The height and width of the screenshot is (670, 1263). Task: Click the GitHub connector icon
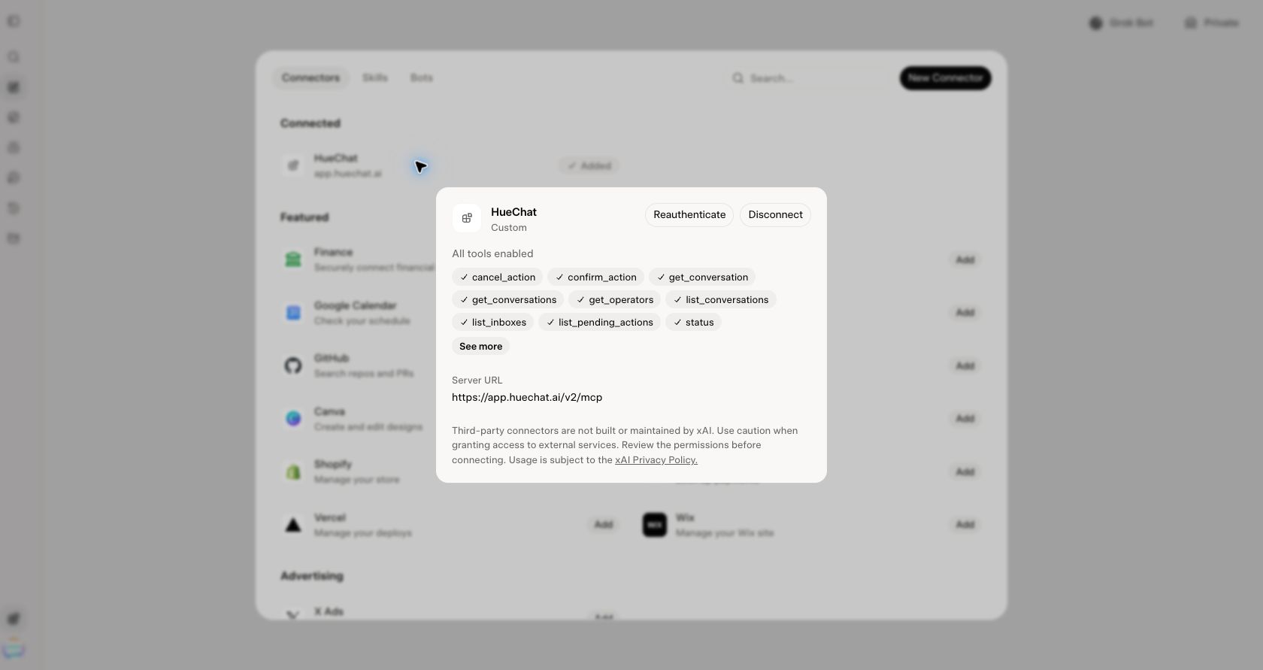click(293, 366)
